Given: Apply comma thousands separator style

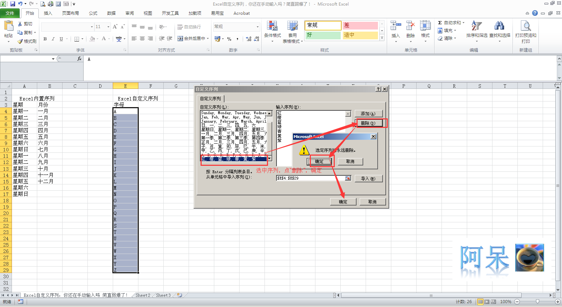Looking at the screenshot, I should 237,39.
